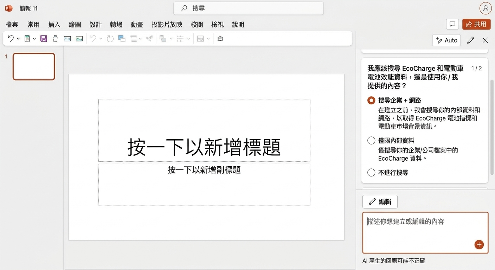Click the print icon in toolbar

[x=55, y=39]
